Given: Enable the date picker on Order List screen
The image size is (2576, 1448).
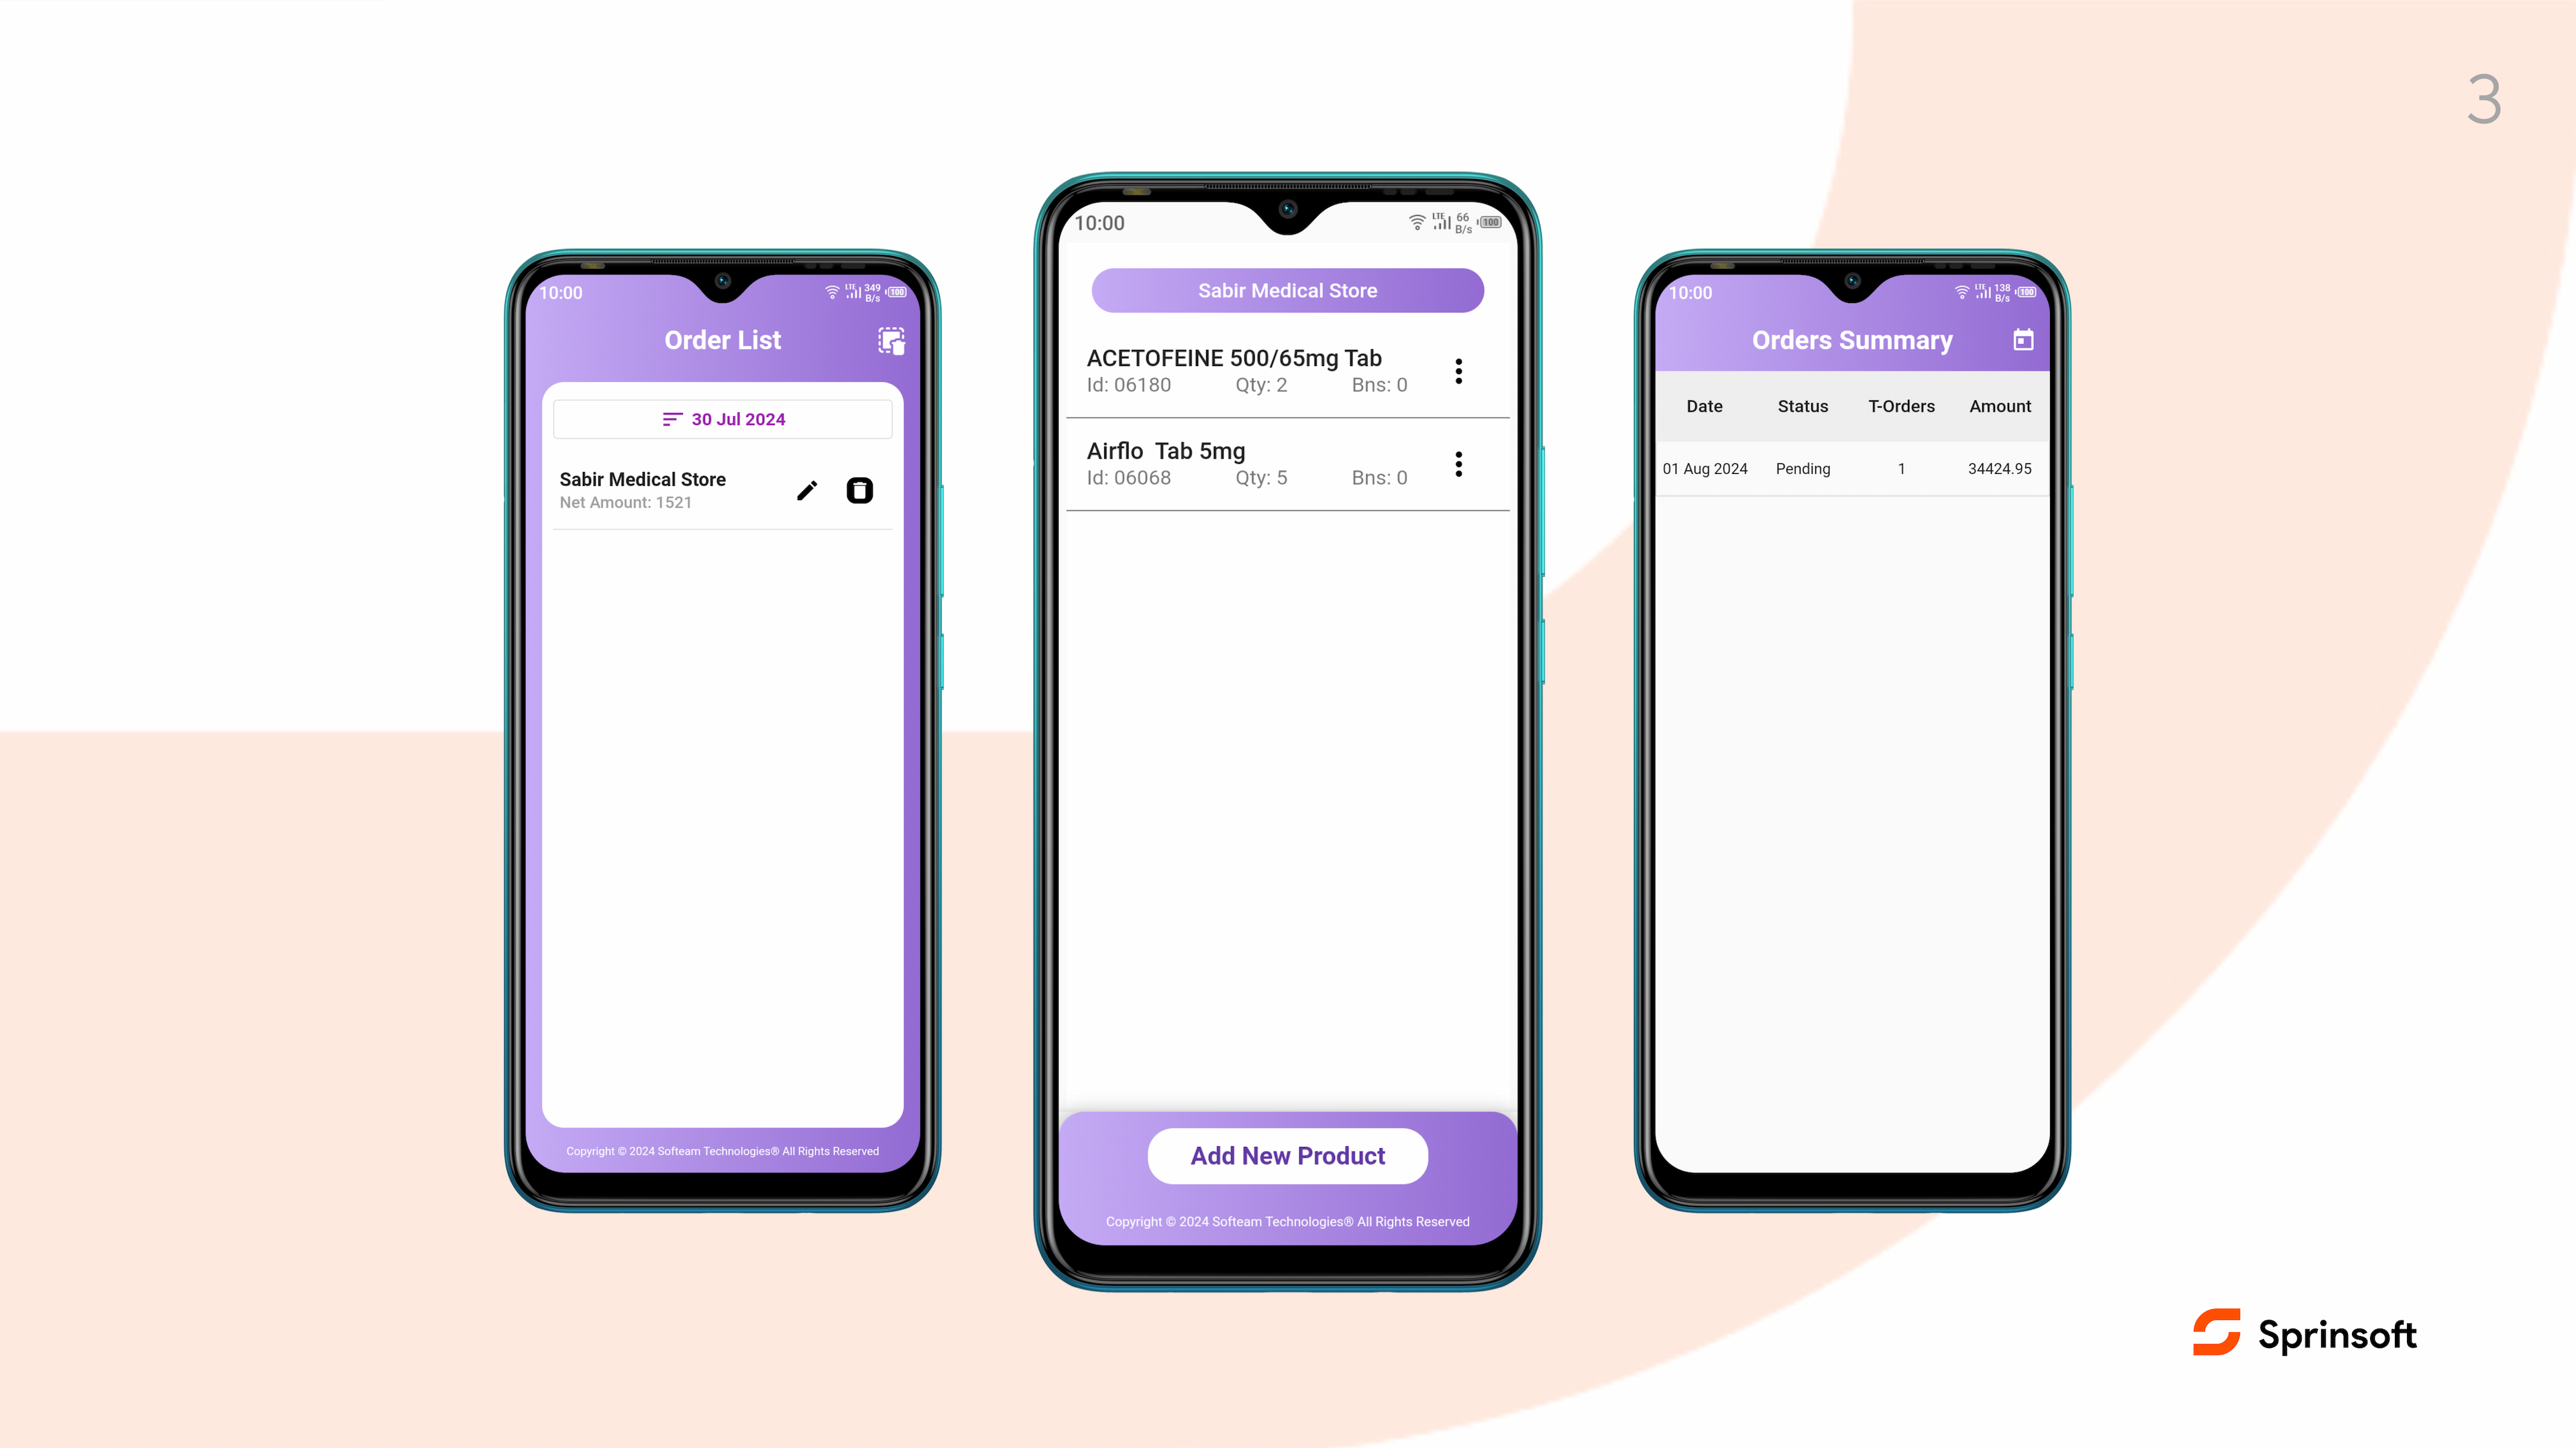Looking at the screenshot, I should click(722, 419).
